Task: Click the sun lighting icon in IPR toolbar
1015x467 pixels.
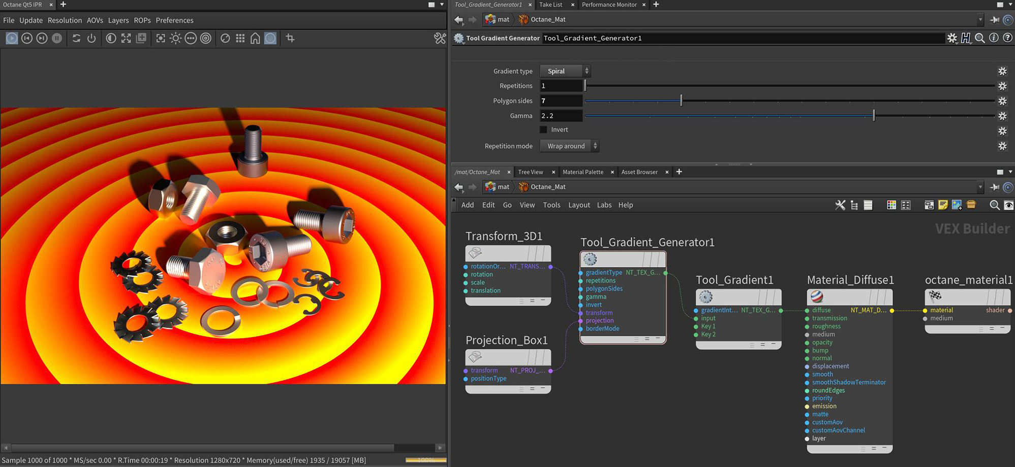Action: (175, 38)
